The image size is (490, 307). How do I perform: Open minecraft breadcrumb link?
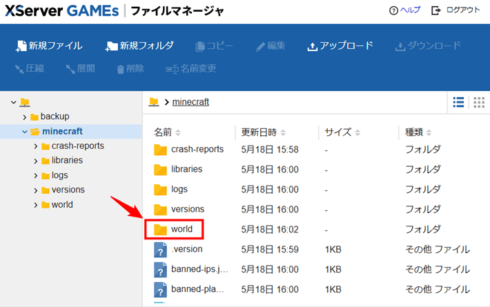(190, 102)
